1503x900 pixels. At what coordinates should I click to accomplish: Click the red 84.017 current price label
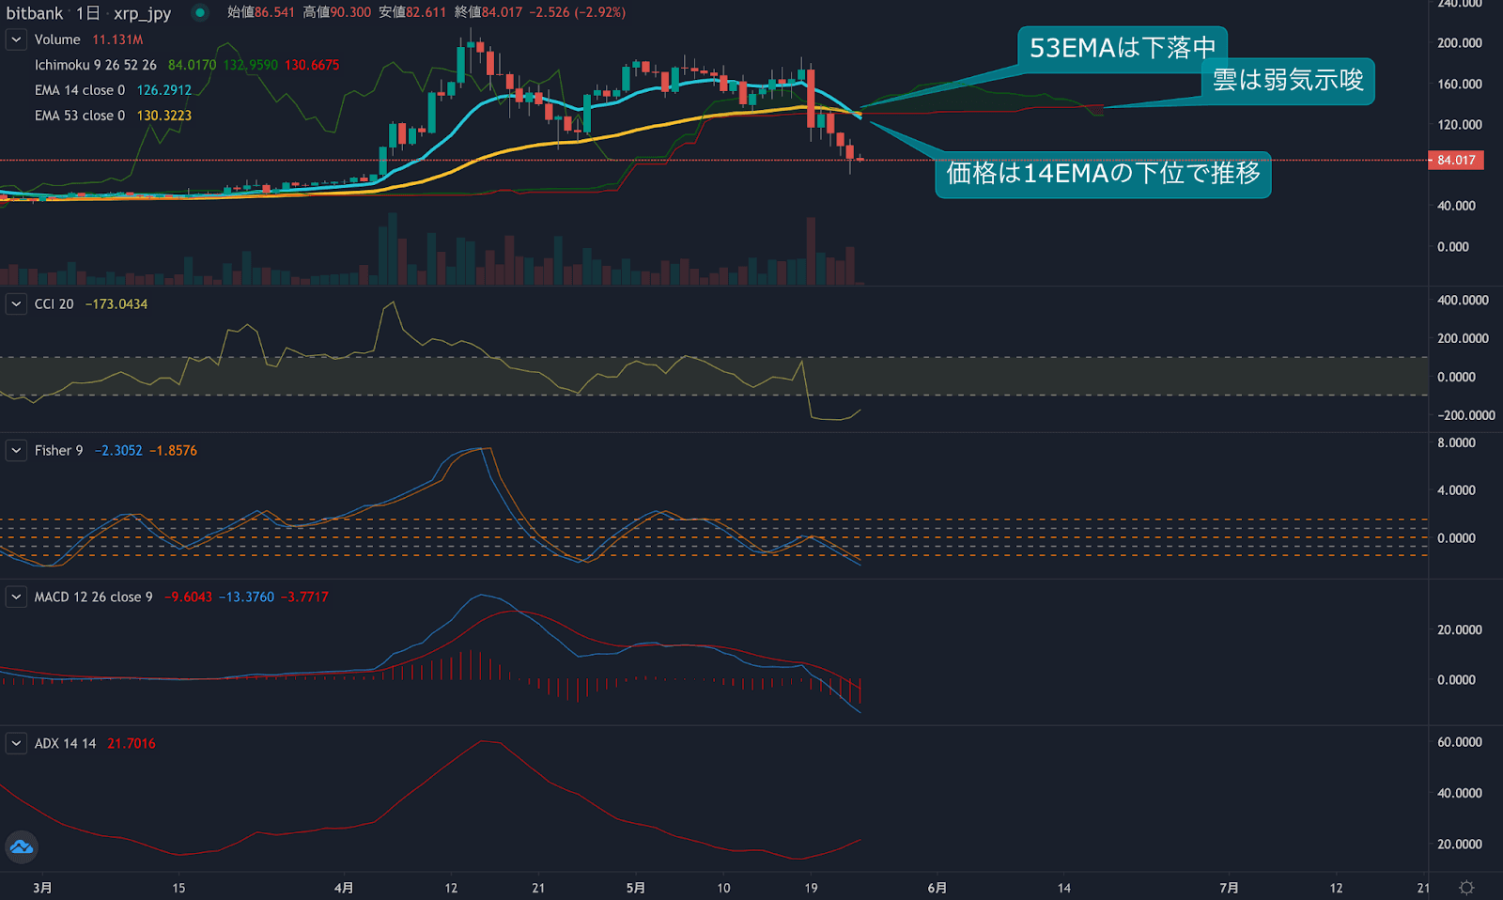pyautogui.click(x=1455, y=161)
